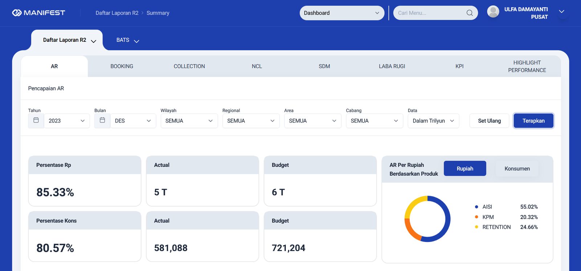The image size is (581, 271).
Task: Click the user avatar icon
Action: click(493, 12)
